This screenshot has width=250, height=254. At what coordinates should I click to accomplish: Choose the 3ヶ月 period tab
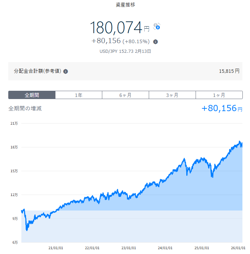172,95
